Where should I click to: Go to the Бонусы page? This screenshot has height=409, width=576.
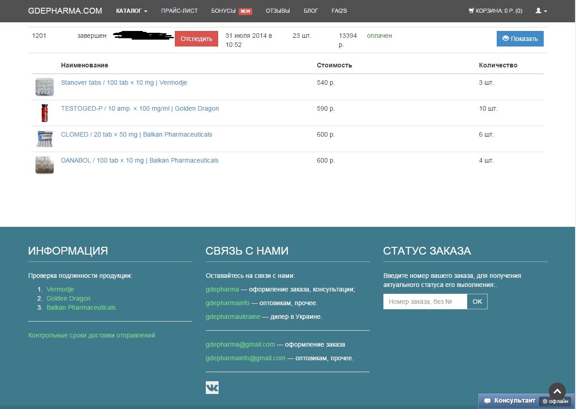224,11
